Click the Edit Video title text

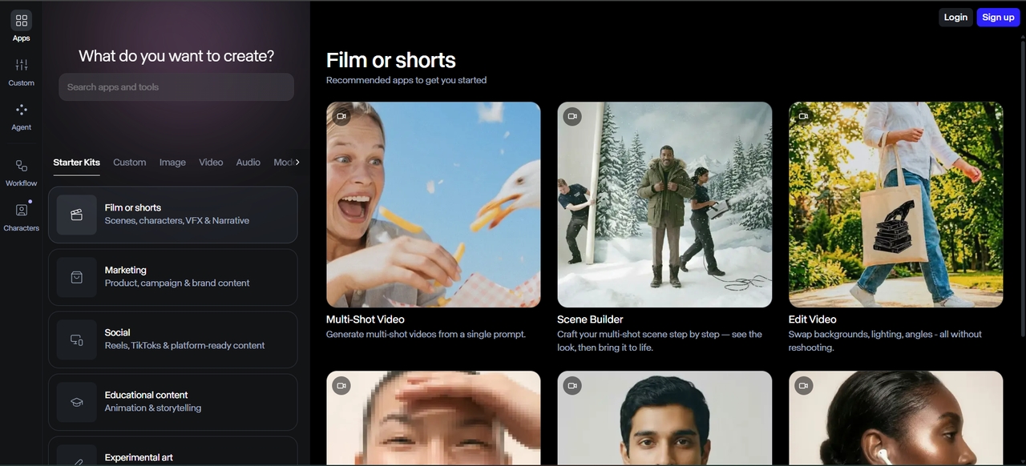[812, 319]
